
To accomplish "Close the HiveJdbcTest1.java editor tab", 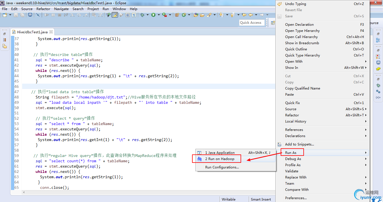I will 51,32.
